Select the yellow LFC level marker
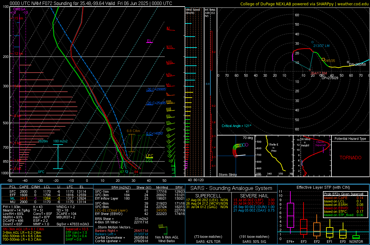The height and width of the screenshot is (245, 370). coord(149,156)
